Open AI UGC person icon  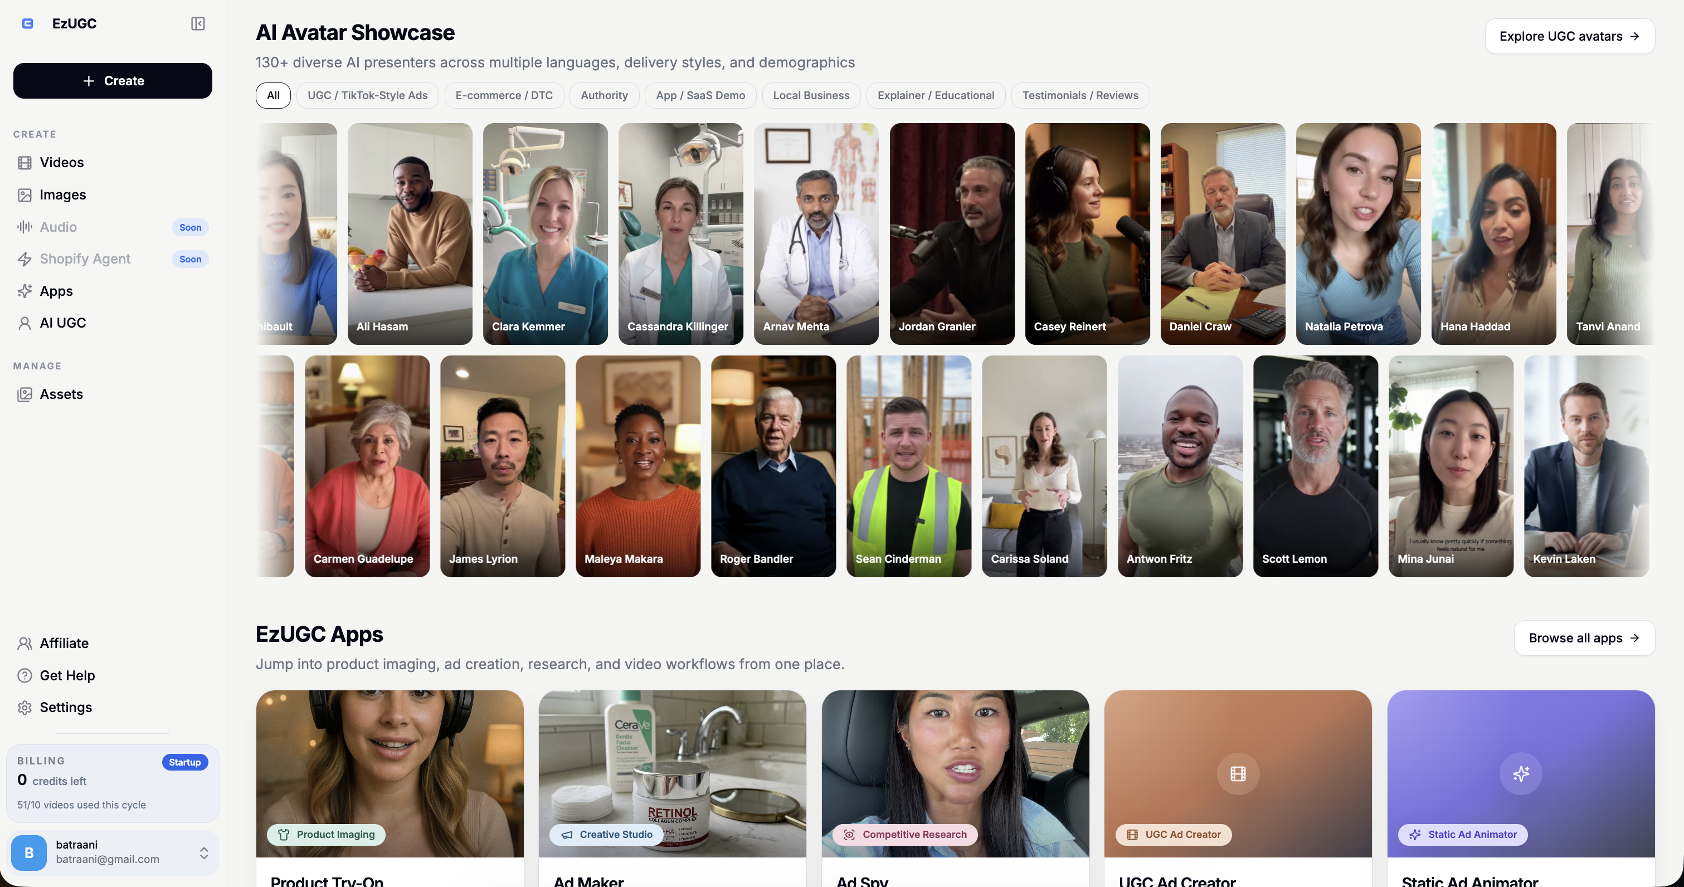(x=25, y=323)
